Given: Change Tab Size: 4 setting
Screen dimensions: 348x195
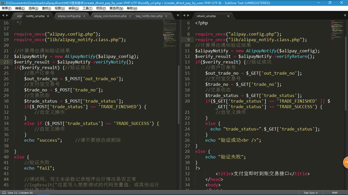Looking at the screenshot, I should tap(311, 193).
